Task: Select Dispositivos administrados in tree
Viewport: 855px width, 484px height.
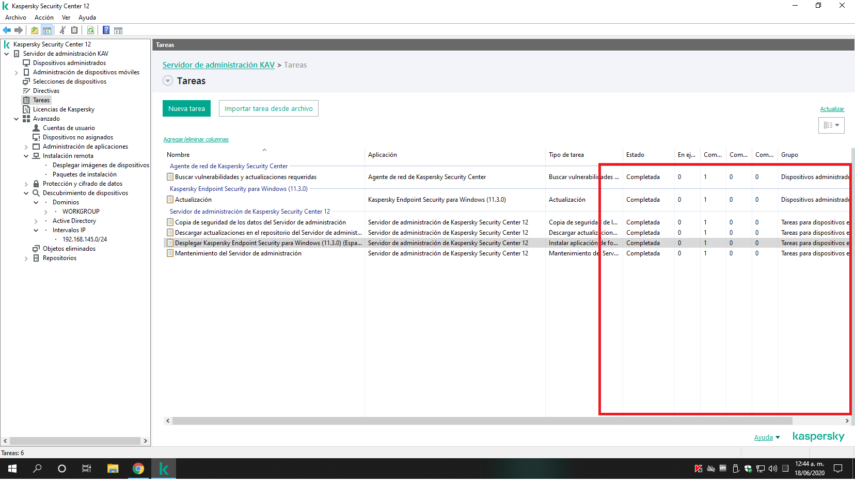Action: 69,63
